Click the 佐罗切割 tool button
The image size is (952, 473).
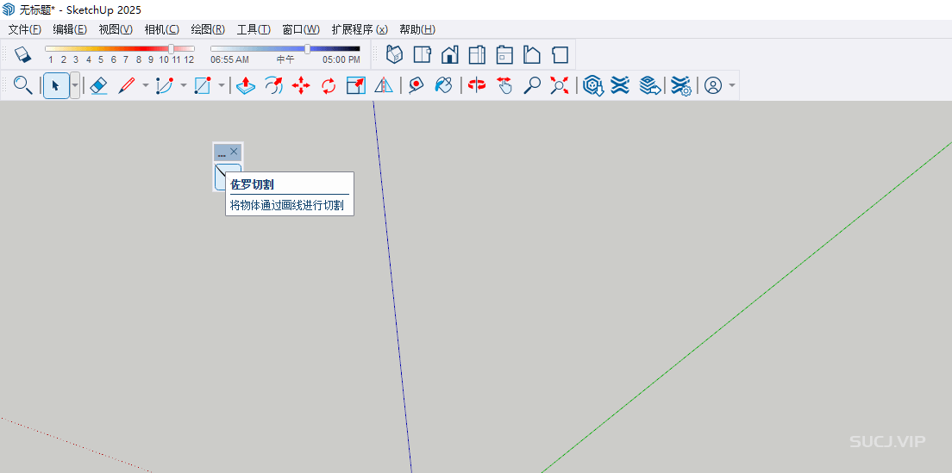click(x=227, y=176)
